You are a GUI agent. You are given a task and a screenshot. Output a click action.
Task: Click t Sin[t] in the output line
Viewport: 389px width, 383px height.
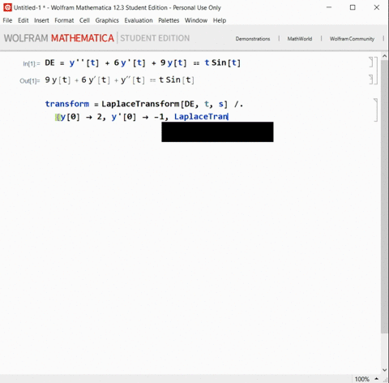point(177,80)
